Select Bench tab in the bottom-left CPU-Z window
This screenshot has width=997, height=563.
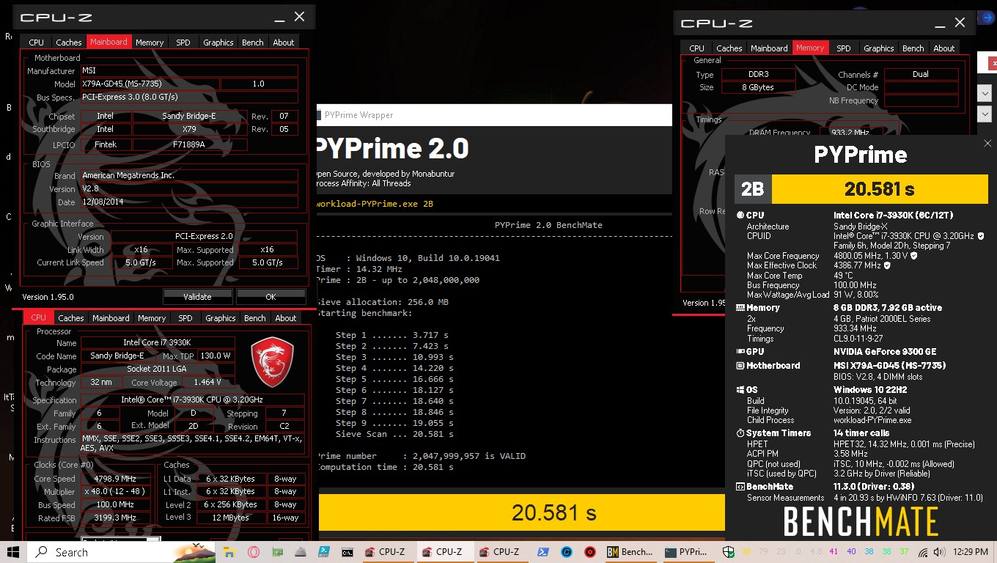[255, 318]
